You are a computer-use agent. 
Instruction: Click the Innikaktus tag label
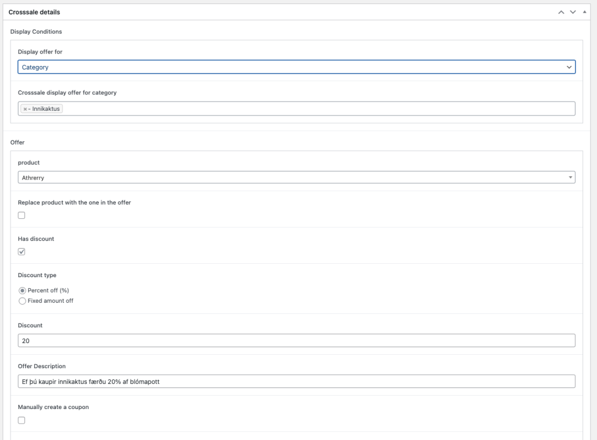click(x=46, y=109)
